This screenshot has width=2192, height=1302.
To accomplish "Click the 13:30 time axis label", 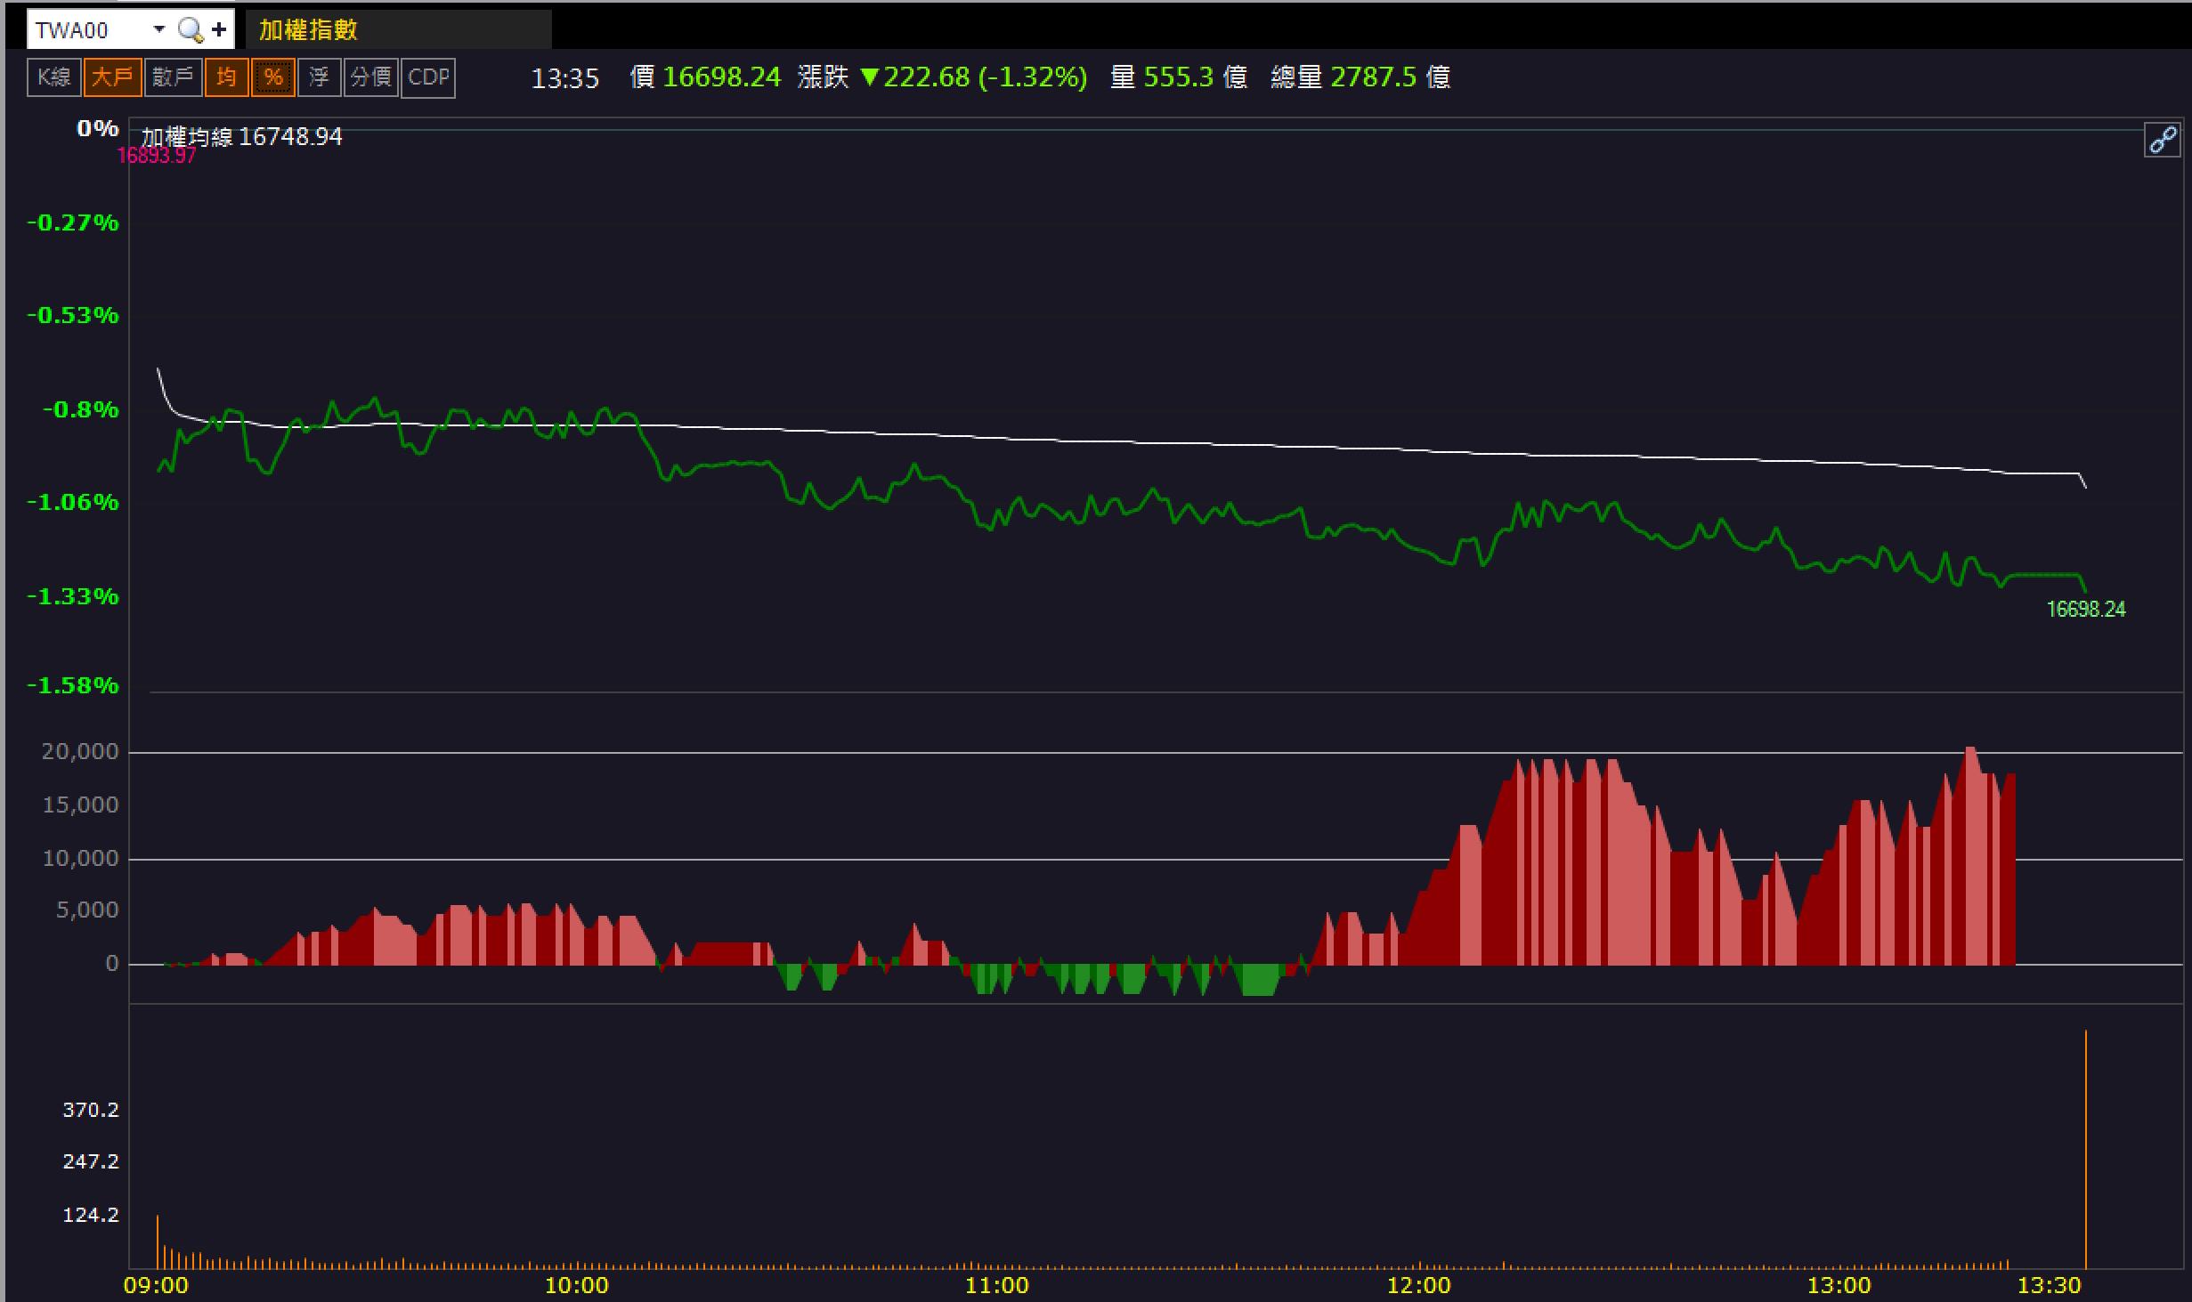I will pyautogui.click(x=2050, y=1286).
